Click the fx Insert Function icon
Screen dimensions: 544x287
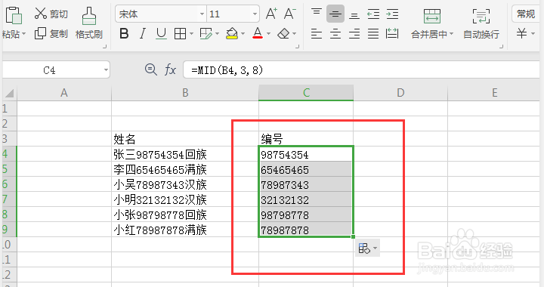pyautogui.click(x=170, y=69)
